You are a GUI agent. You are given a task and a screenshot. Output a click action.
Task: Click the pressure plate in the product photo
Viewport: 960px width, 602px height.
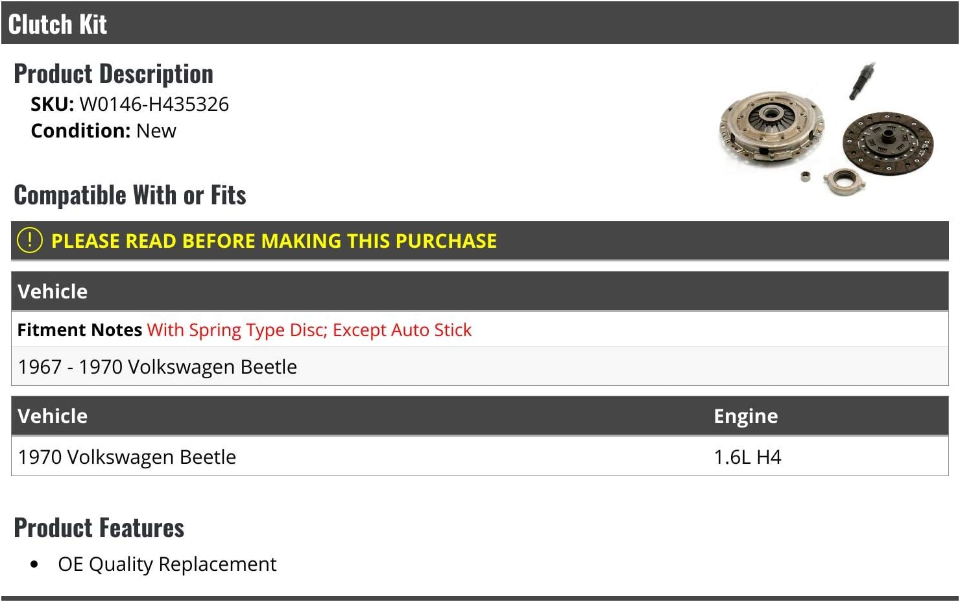[x=771, y=125]
